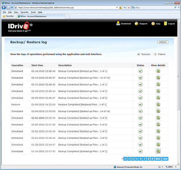This screenshot has width=181, height=170.
Task: Open the Edit menu
Action: click(10, 12)
